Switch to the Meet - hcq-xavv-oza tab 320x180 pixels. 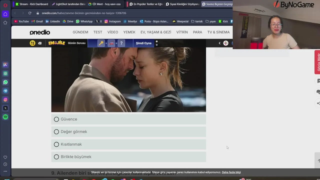pos(104,4)
